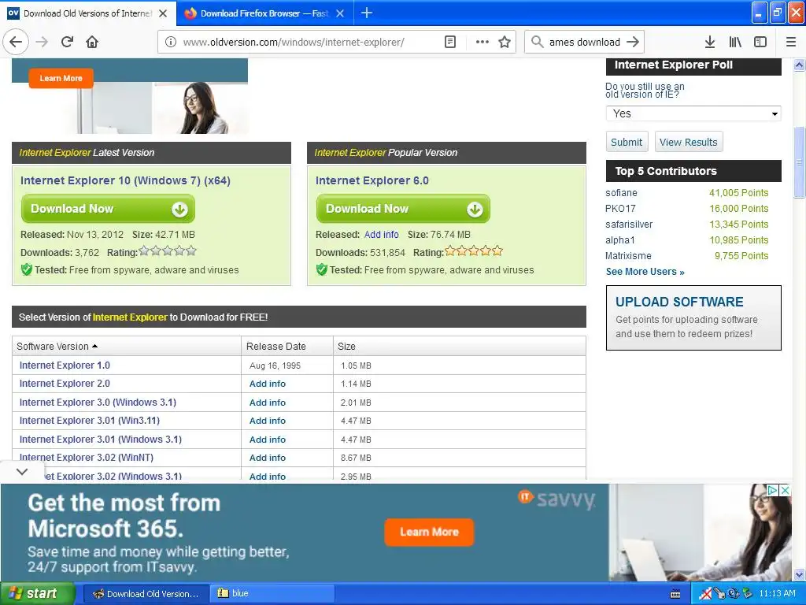Submit search with the go arrow

[633, 43]
